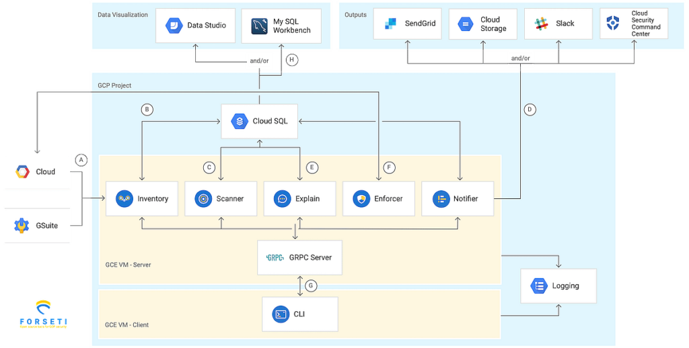689x348 pixels.
Task: Click the "GSuite" label
Action: pos(46,226)
